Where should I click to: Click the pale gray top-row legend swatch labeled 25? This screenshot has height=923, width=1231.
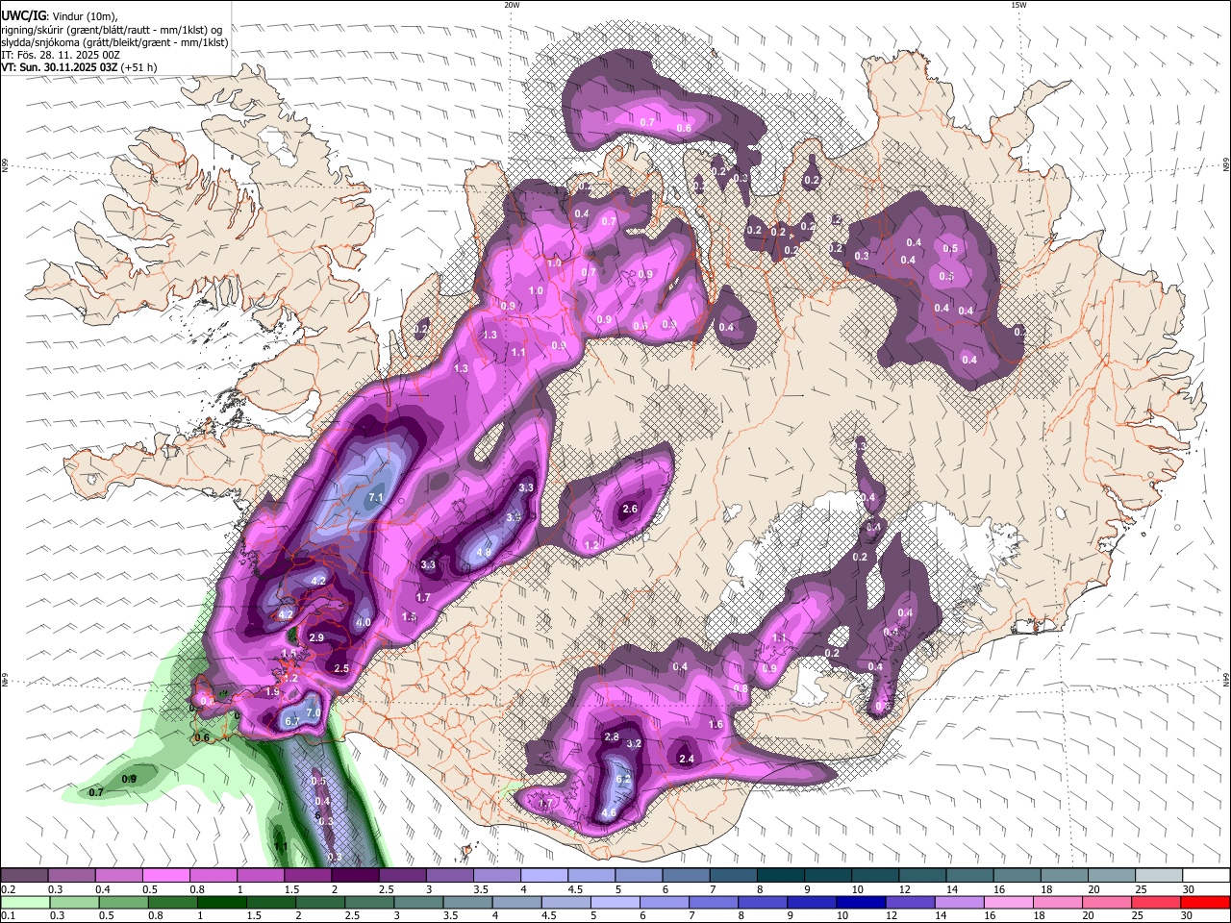click(x=1160, y=876)
